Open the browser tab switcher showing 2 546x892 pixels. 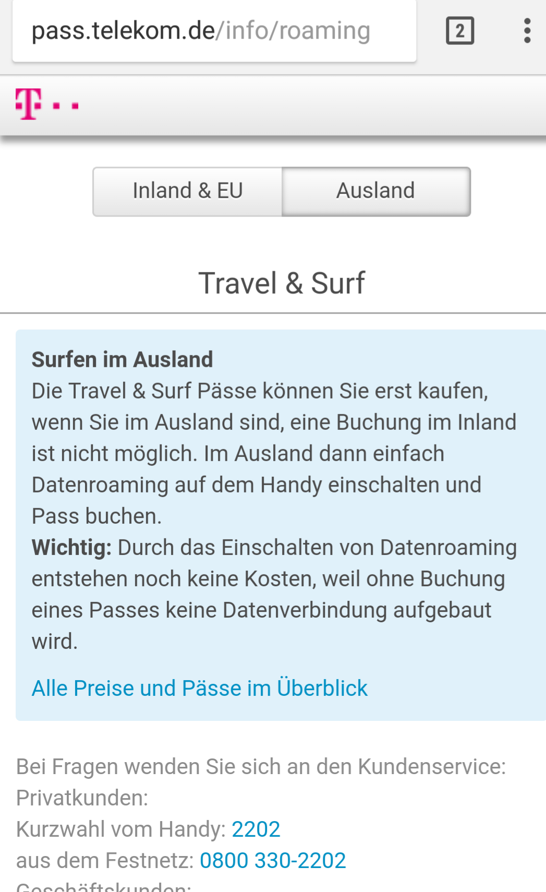point(459,31)
